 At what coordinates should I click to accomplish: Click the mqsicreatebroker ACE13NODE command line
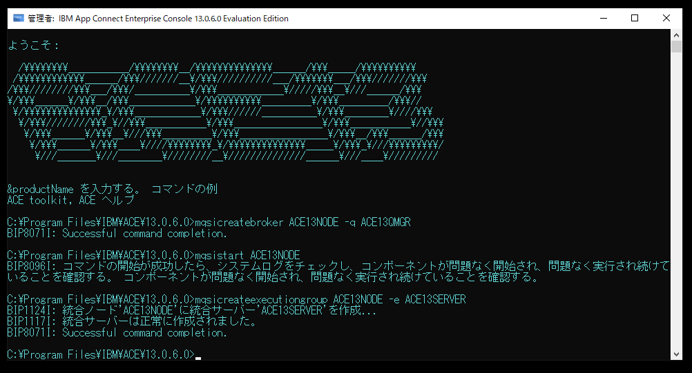point(209,222)
